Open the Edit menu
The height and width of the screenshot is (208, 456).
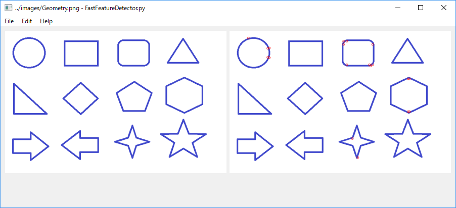(x=27, y=21)
